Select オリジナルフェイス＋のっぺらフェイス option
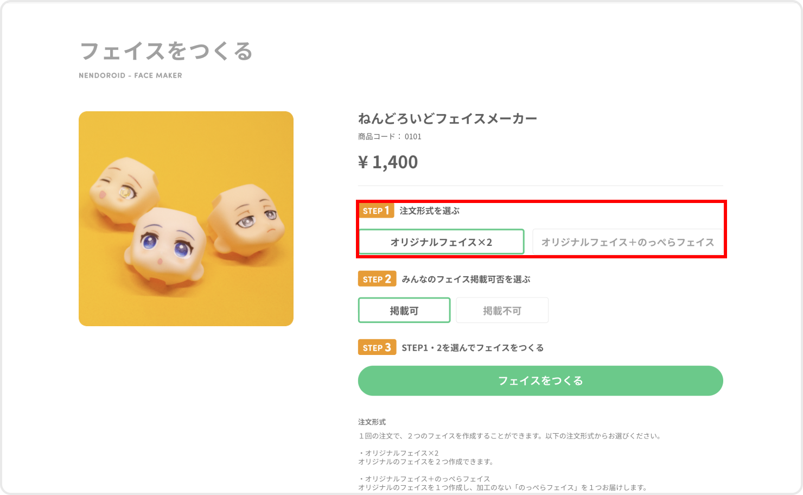 (628, 242)
